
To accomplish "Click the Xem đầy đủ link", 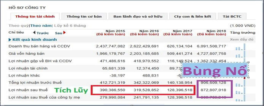I will tap(242, 40).
